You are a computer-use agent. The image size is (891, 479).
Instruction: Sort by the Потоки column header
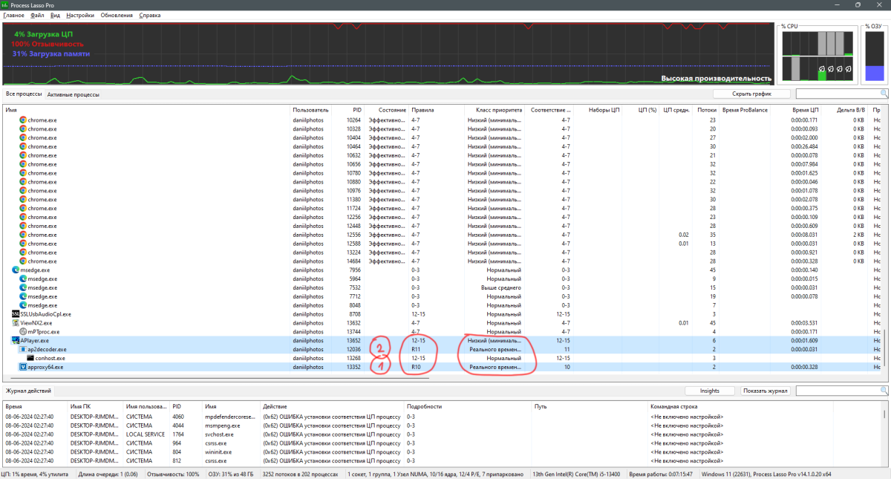(706, 110)
